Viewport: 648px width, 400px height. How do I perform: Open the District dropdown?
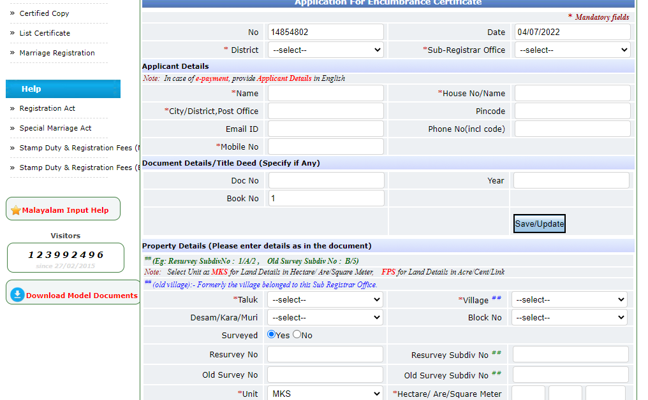tap(325, 49)
